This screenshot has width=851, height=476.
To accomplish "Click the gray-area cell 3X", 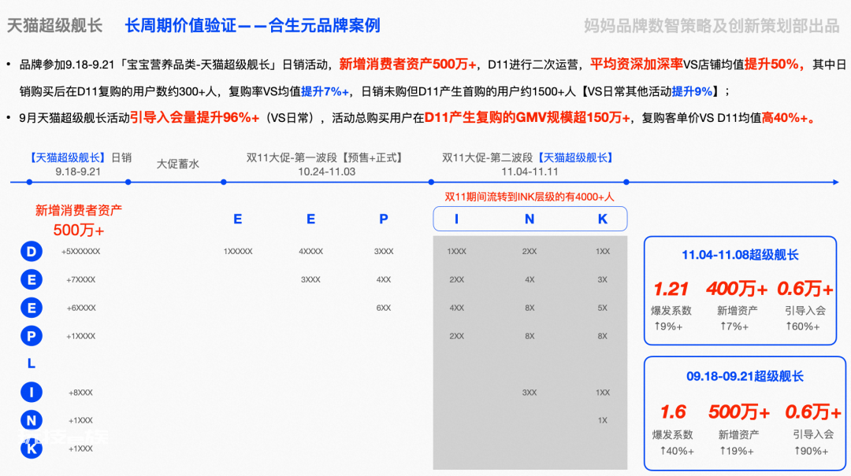I will point(603,280).
